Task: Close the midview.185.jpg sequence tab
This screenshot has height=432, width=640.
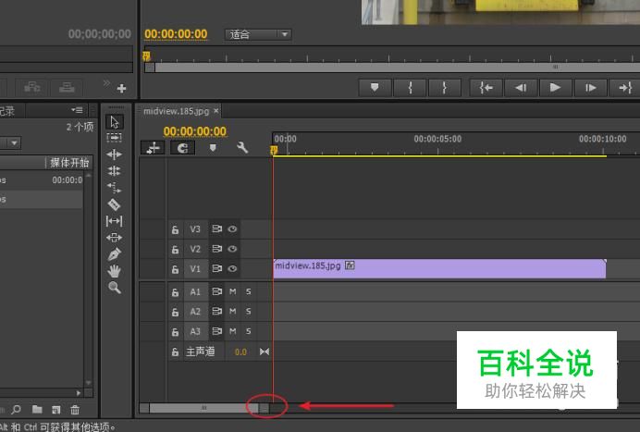Action: (215, 111)
